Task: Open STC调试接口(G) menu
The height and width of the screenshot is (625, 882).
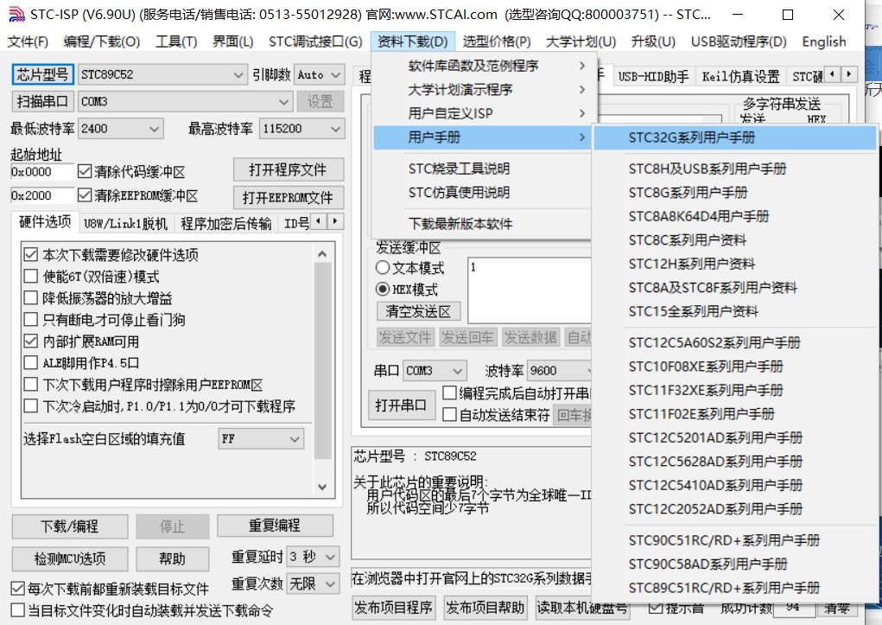Action: 315,41
